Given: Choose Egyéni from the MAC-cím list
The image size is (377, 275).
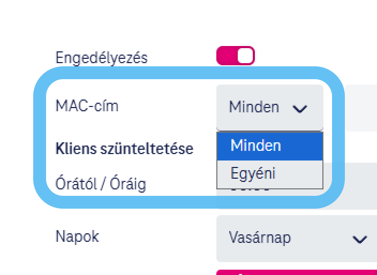Looking at the screenshot, I should 269,174.
